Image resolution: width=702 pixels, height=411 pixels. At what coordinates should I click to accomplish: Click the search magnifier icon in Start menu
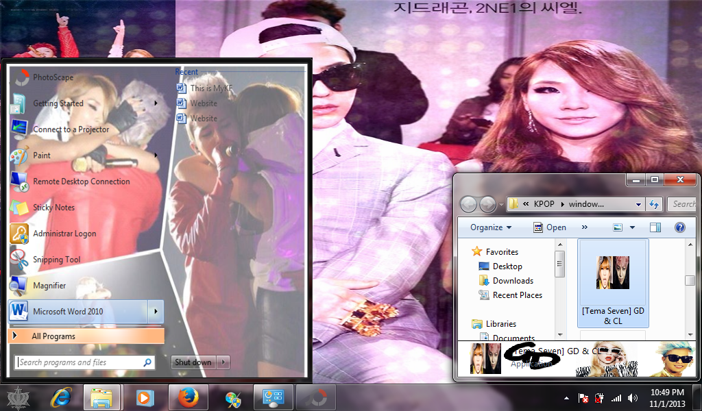(147, 362)
